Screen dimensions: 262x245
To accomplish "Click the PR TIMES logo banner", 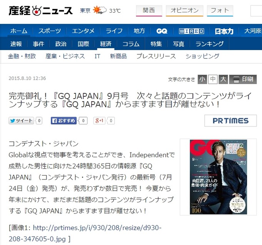I will coord(230,121).
